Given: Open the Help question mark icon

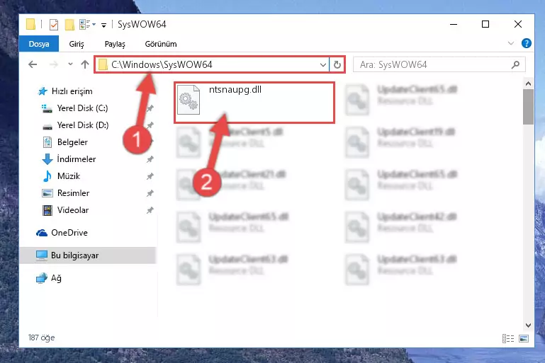Looking at the screenshot, I should point(527,43).
